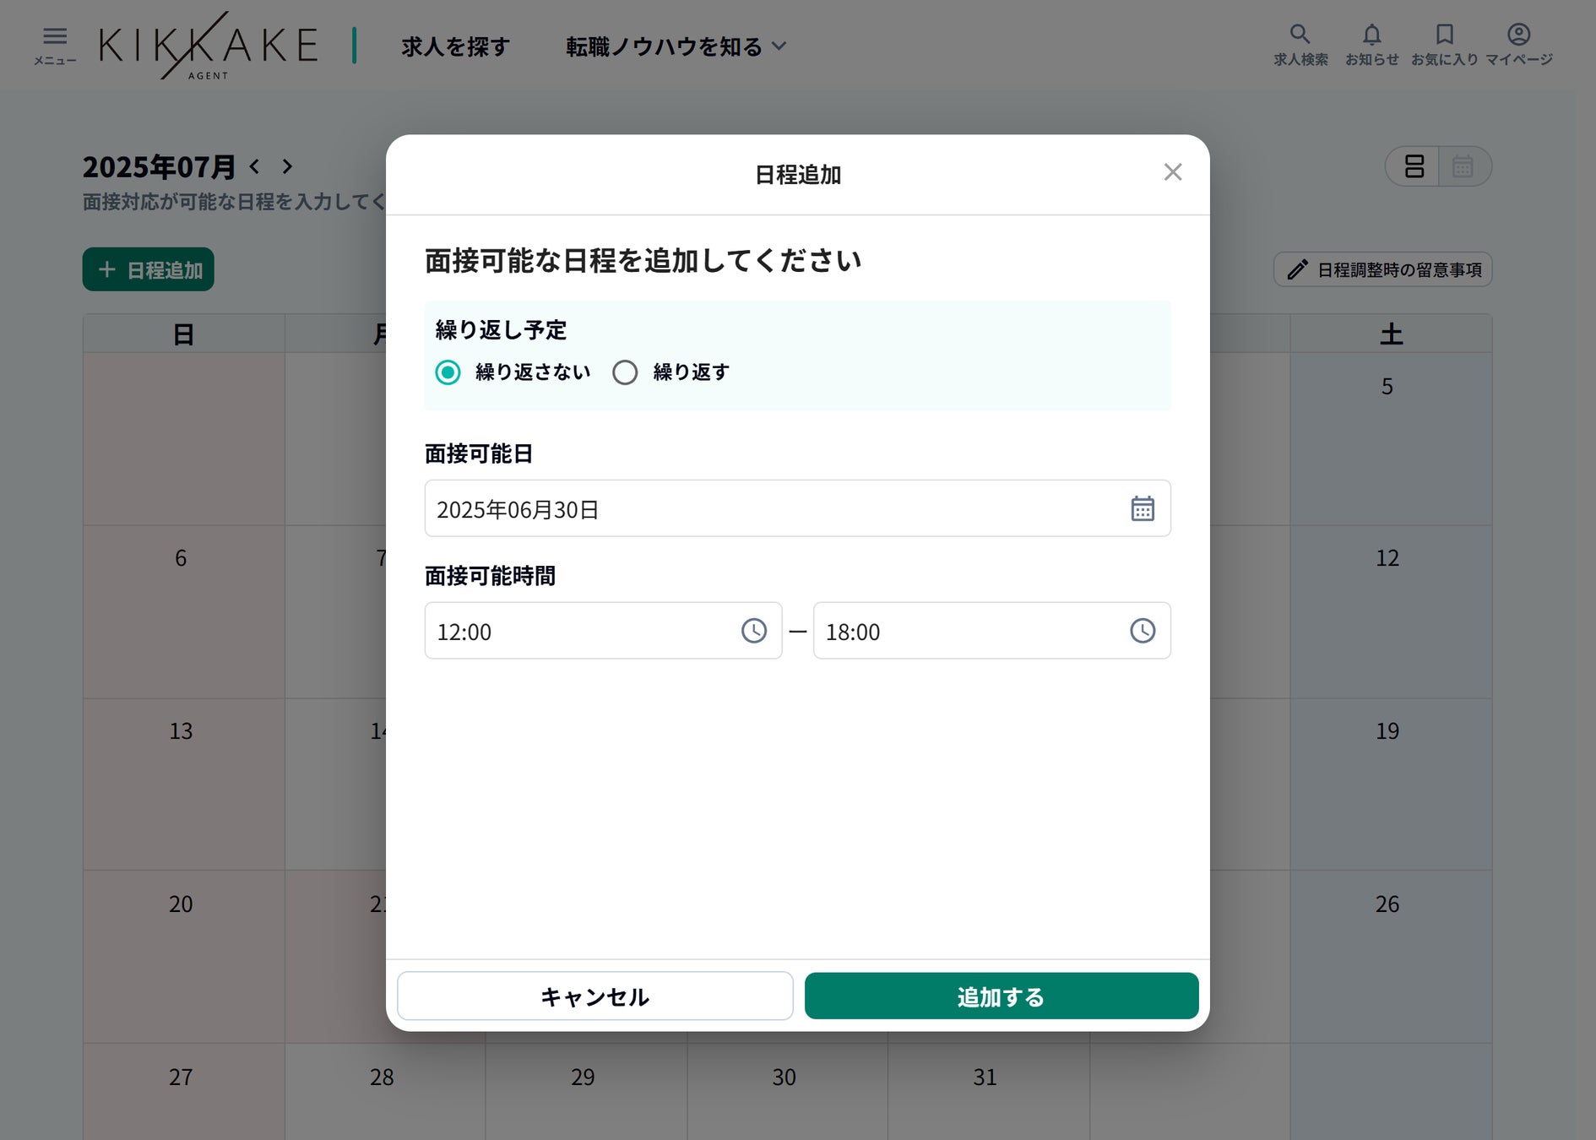
Task: Click clock icon in 12:00 start time
Action: pos(753,631)
